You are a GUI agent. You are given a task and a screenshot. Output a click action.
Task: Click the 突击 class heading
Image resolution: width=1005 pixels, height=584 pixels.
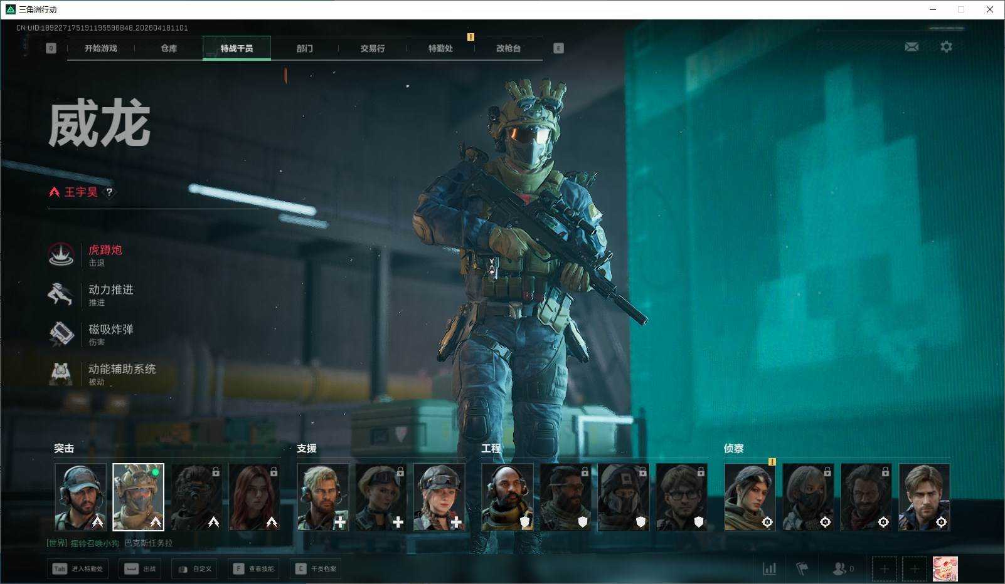64,449
